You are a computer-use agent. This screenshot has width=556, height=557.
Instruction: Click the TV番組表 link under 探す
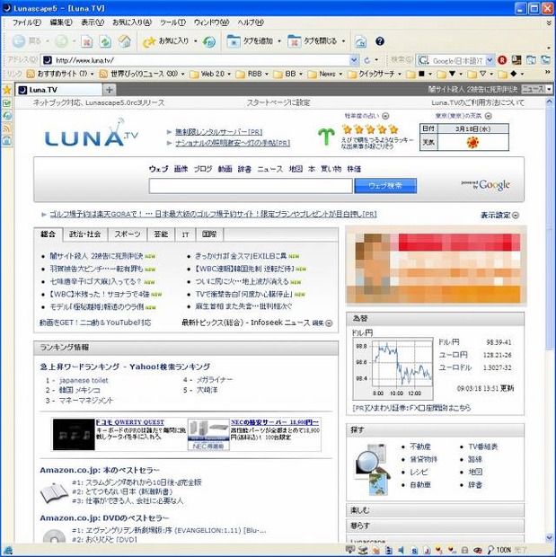pyautogui.click(x=483, y=446)
